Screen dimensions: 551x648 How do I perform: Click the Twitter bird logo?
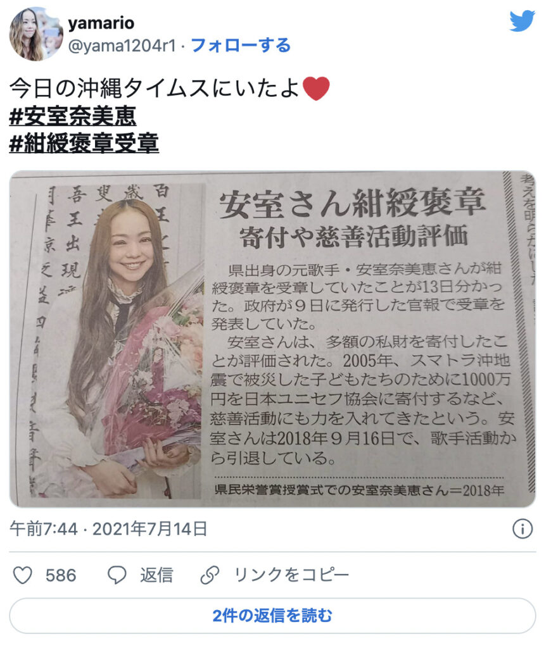coord(522,21)
